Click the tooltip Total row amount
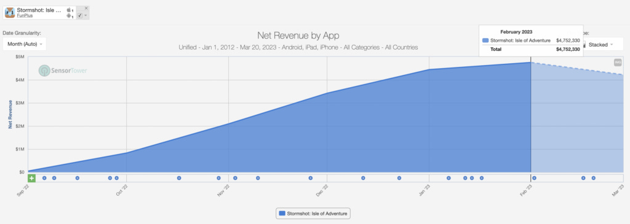The image size is (630, 224). coord(568,49)
